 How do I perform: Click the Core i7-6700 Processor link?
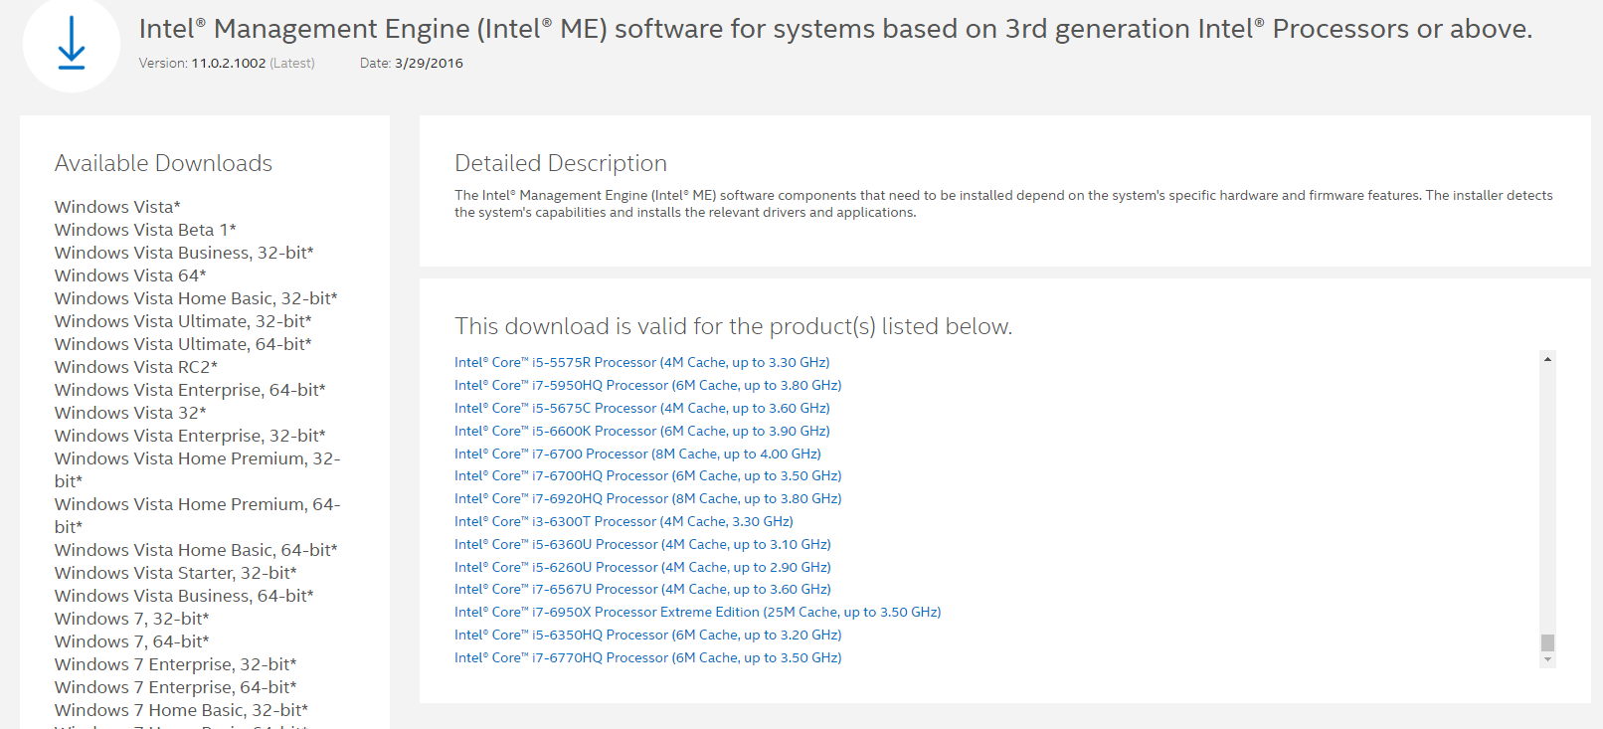(637, 455)
